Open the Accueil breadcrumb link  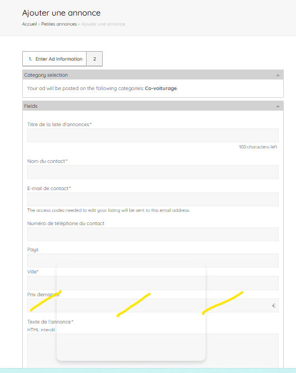click(x=29, y=24)
